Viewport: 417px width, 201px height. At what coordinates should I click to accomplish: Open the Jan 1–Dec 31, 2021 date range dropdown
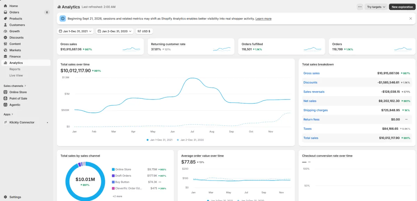(75, 31)
